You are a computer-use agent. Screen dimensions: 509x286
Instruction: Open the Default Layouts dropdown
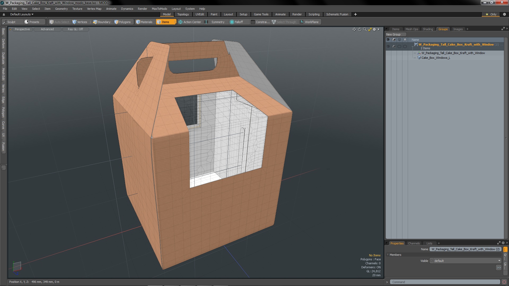pyautogui.click(x=22, y=14)
